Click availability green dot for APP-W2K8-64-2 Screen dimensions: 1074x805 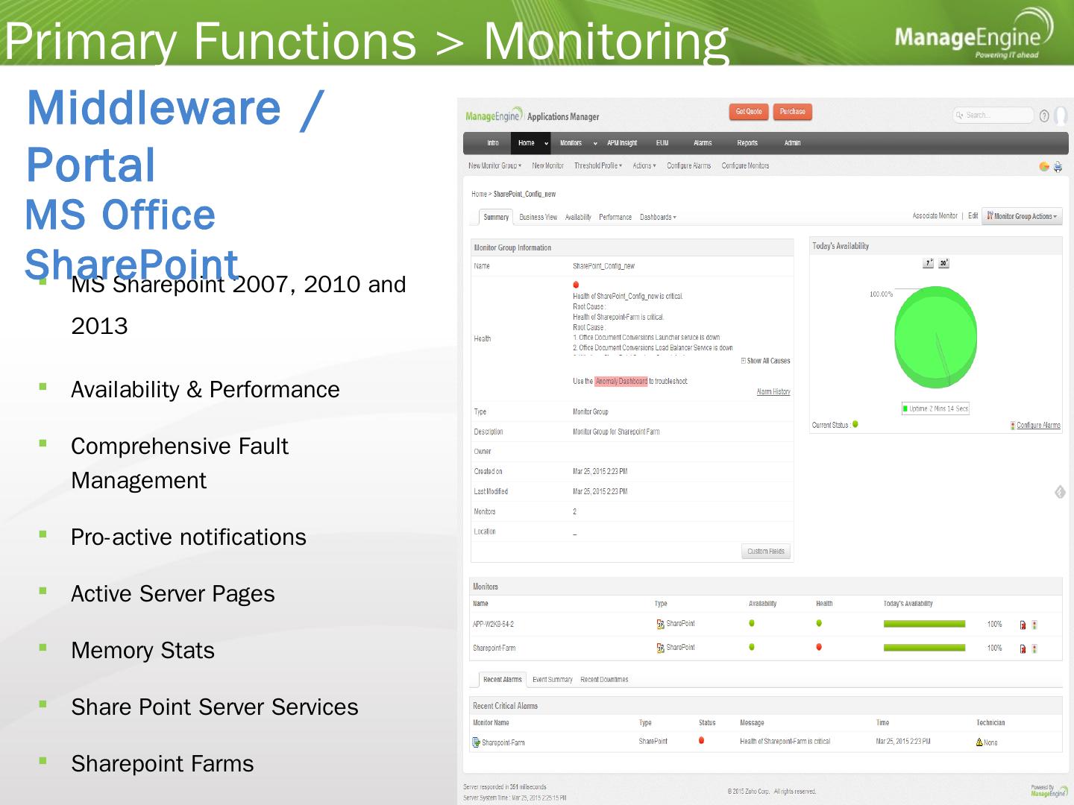pyautogui.click(x=752, y=623)
